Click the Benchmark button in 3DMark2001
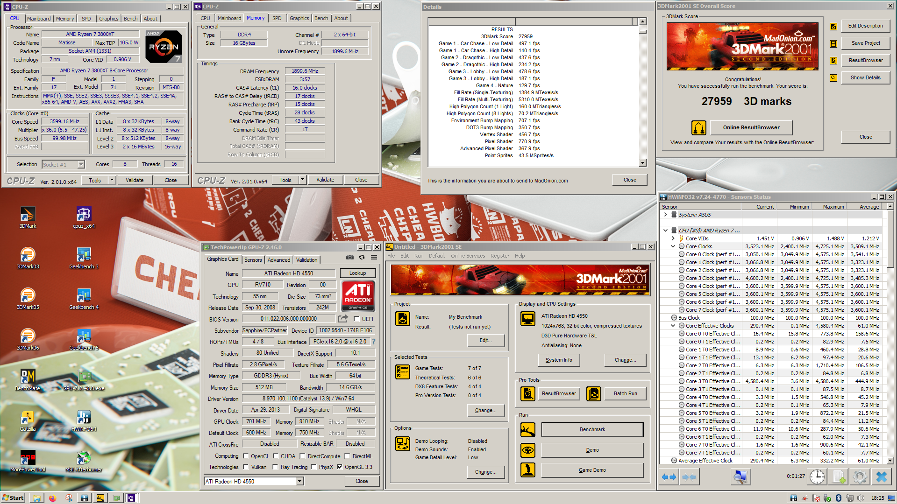This screenshot has height=504, width=897. tap(592, 429)
